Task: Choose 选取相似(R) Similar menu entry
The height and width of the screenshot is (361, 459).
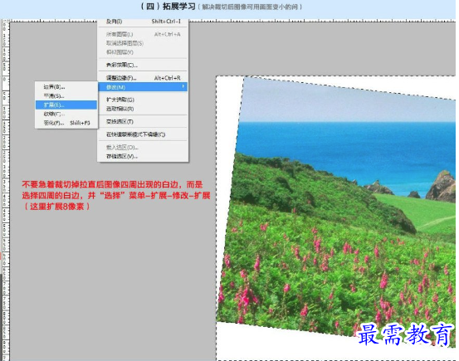Action: coord(143,109)
